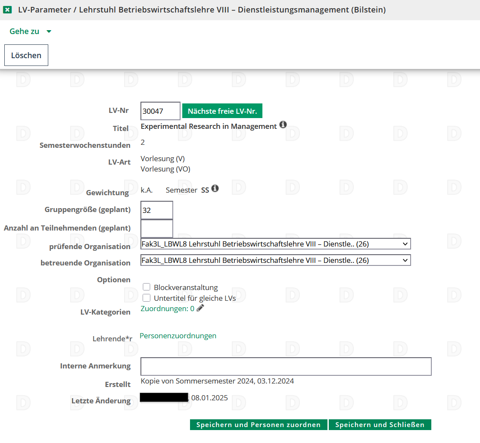The height and width of the screenshot is (443, 480).
Task: Click info icon beside Semester SS
Action: [215, 188]
